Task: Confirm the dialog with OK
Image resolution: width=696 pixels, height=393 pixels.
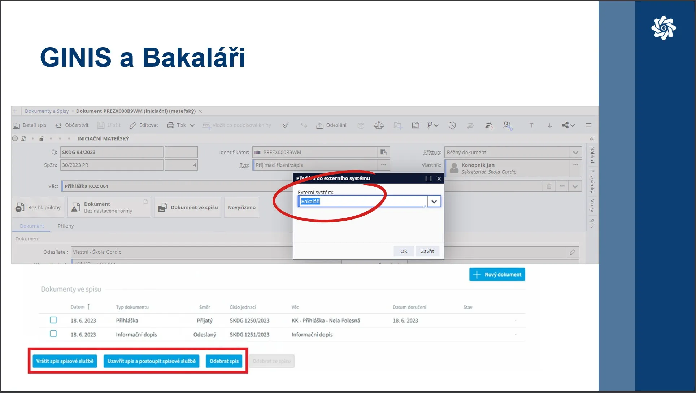Action: [x=404, y=251]
